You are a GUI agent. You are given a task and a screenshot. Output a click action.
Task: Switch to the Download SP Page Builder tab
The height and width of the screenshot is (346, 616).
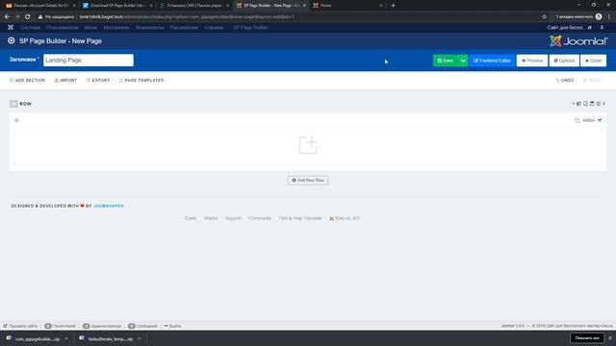coord(117,6)
